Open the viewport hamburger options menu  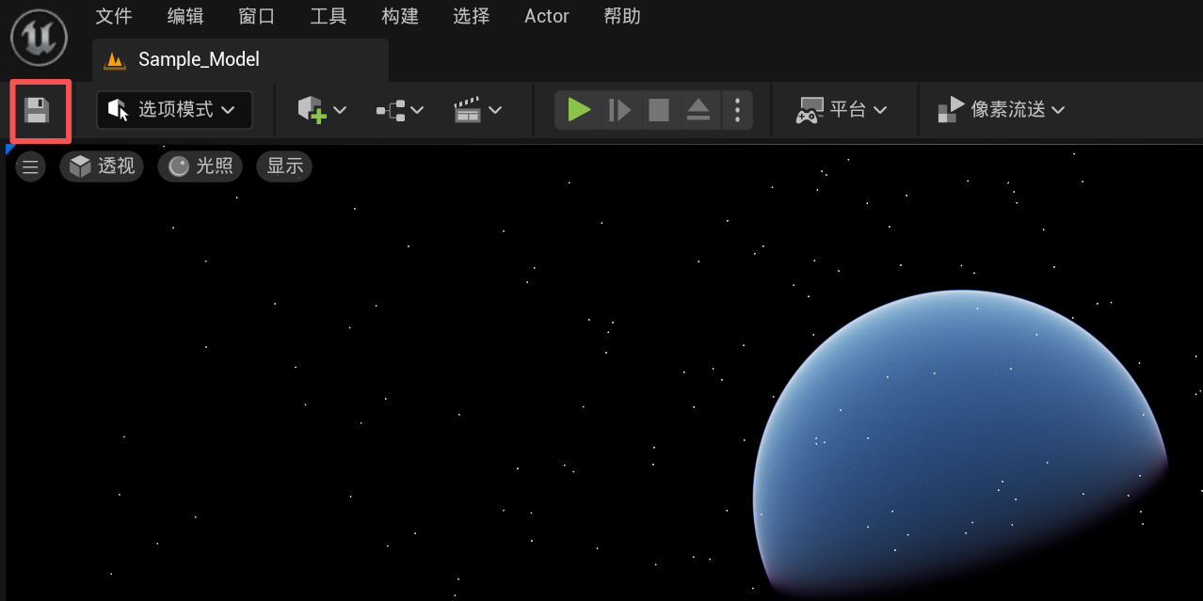tap(30, 166)
